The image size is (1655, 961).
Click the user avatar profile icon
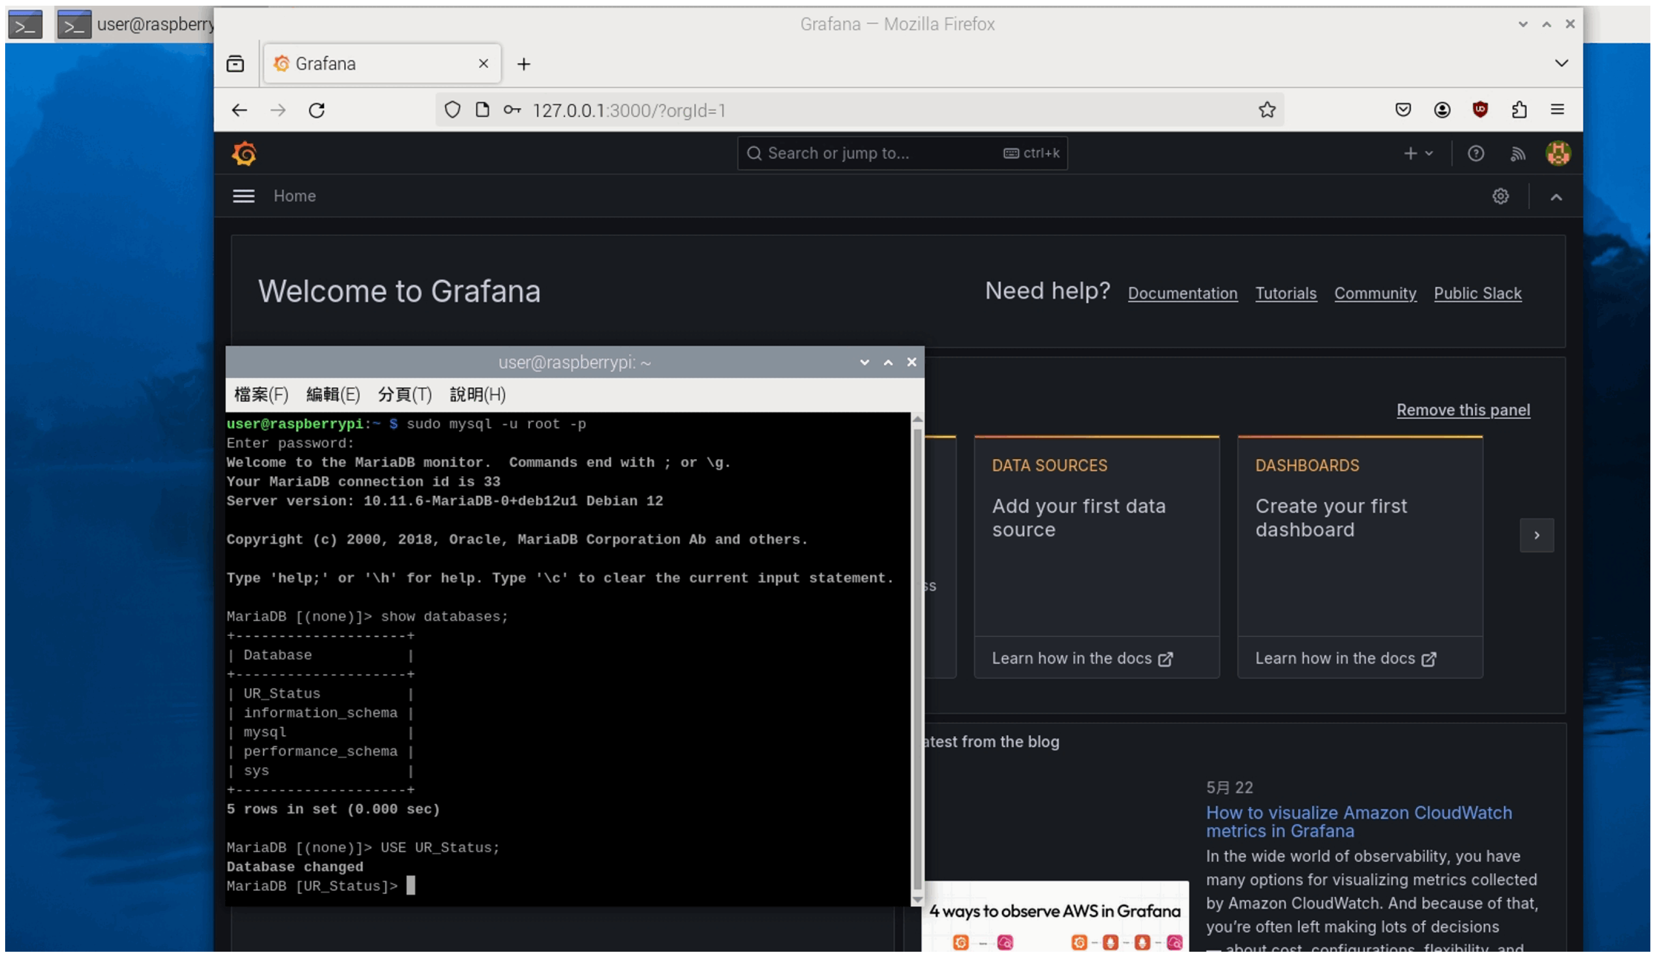[x=1559, y=154]
